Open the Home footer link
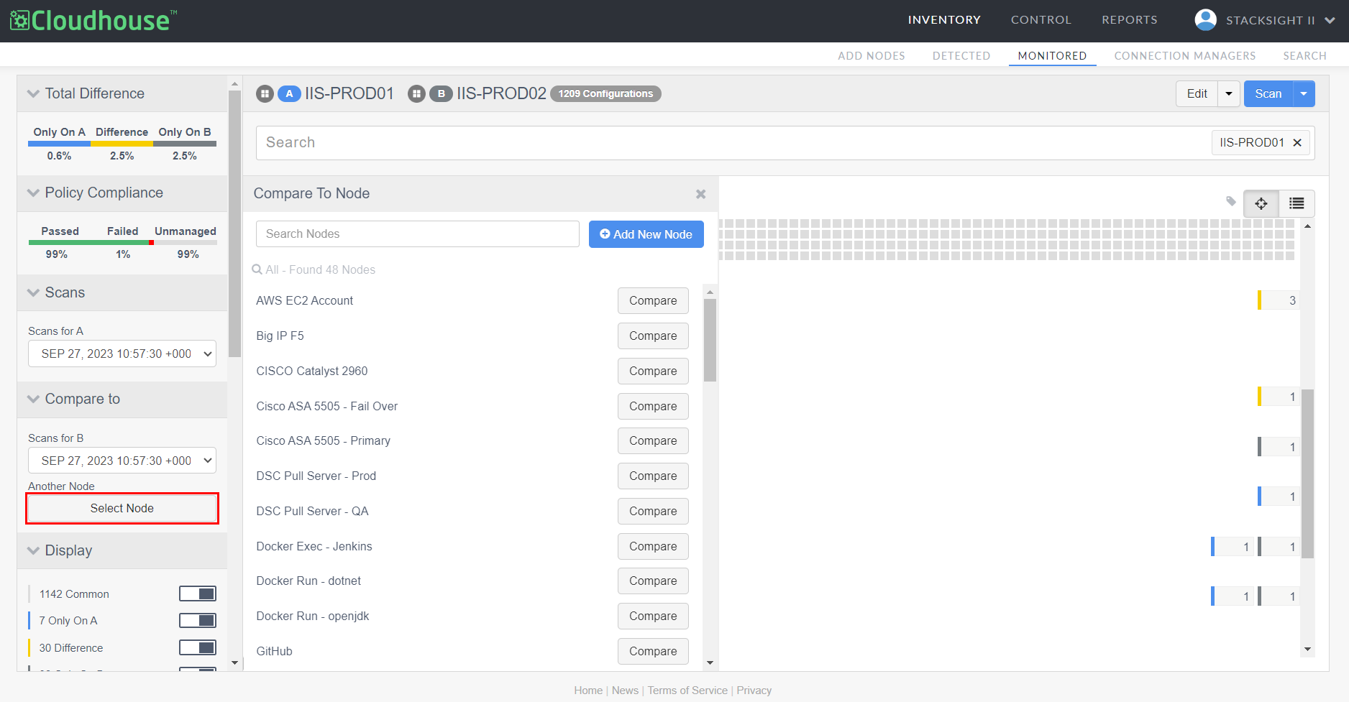The height and width of the screenshot is (702, 1349). click(x=588, y=691)
